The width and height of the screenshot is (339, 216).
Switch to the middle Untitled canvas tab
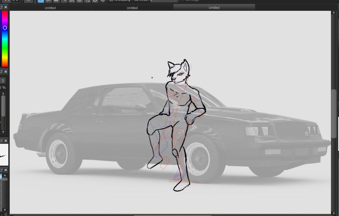[132, 8]
